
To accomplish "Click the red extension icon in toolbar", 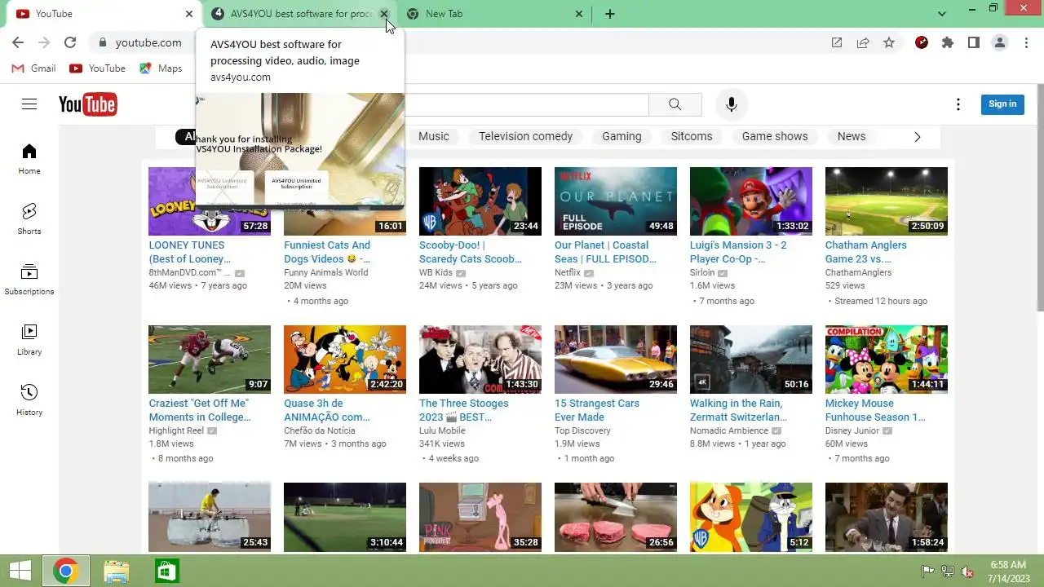I will (922, 42).
